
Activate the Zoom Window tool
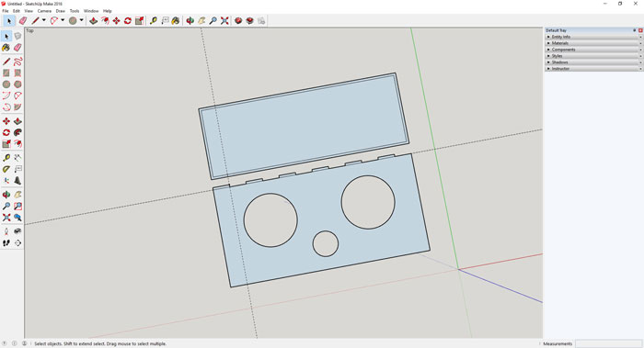(x=17, y=207)
